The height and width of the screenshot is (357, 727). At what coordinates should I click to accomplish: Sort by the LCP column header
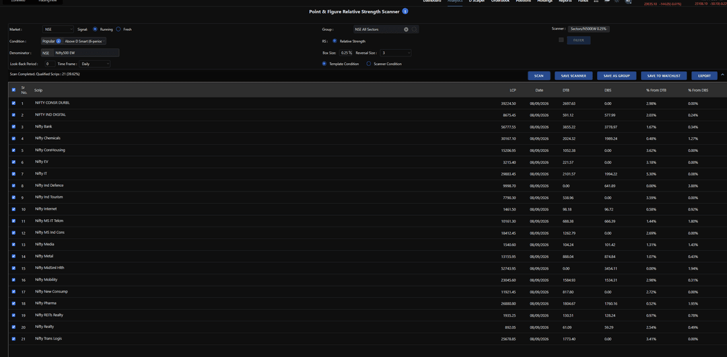tap(513, 90)
